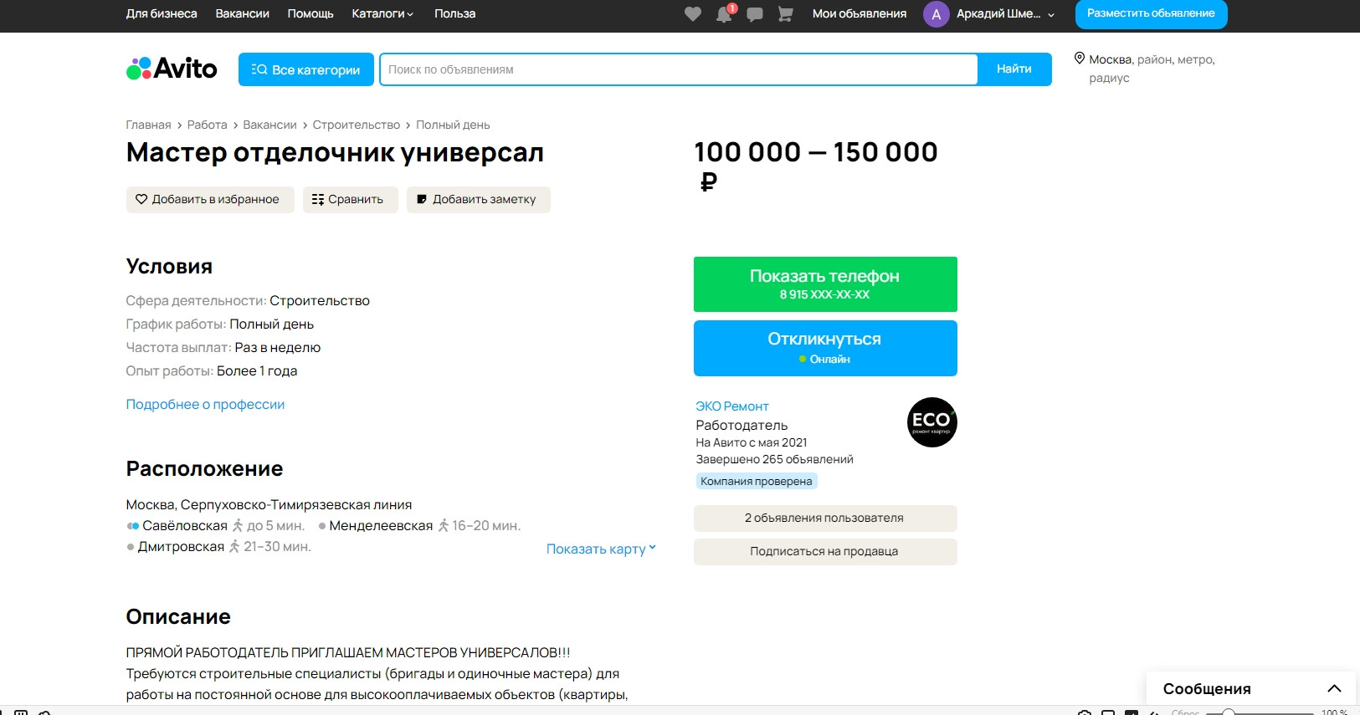
Task: Open notifications bell icon
Action: coord(725,14)
